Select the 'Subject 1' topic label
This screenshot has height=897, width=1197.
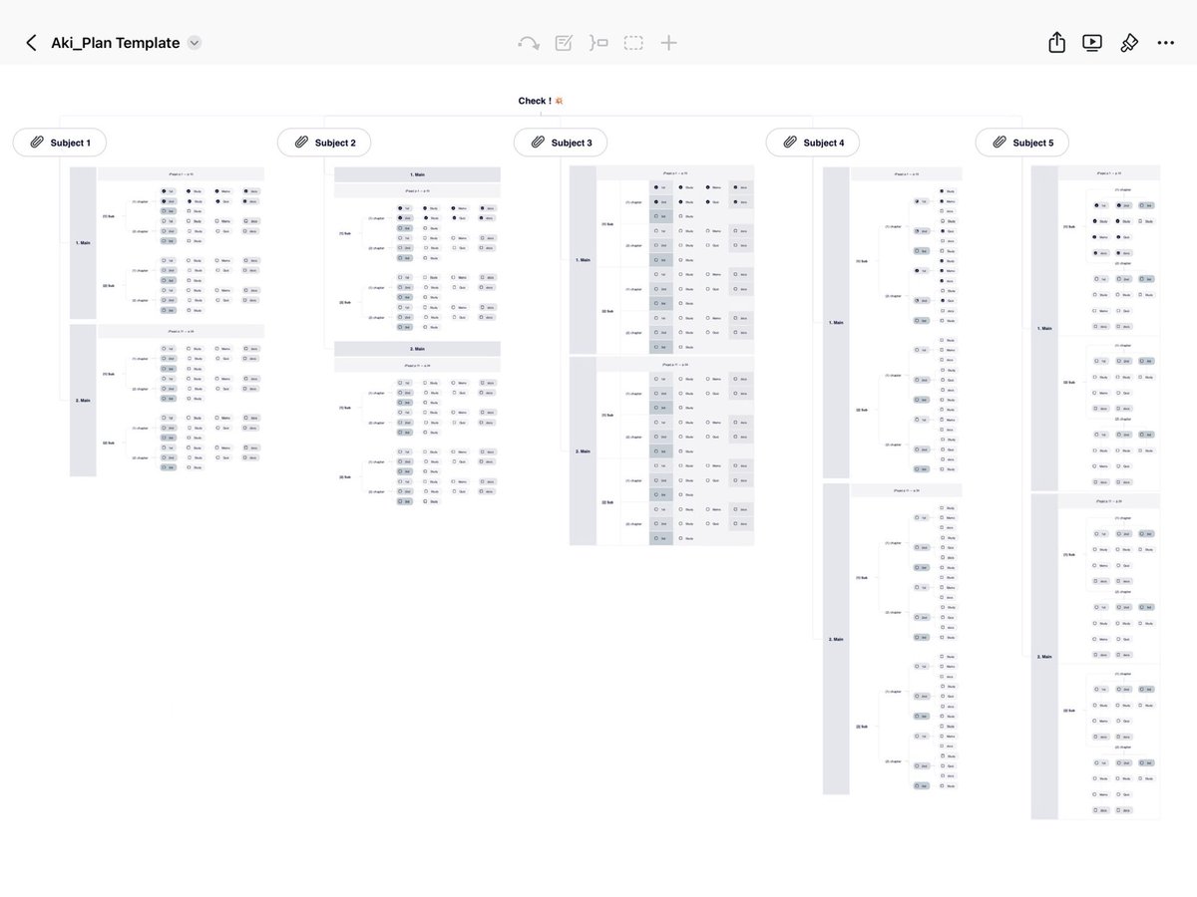[71, 143]
